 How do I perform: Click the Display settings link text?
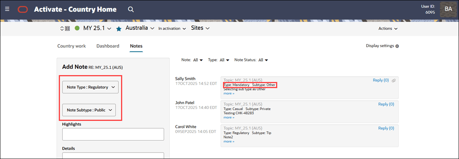coord(380,46)
